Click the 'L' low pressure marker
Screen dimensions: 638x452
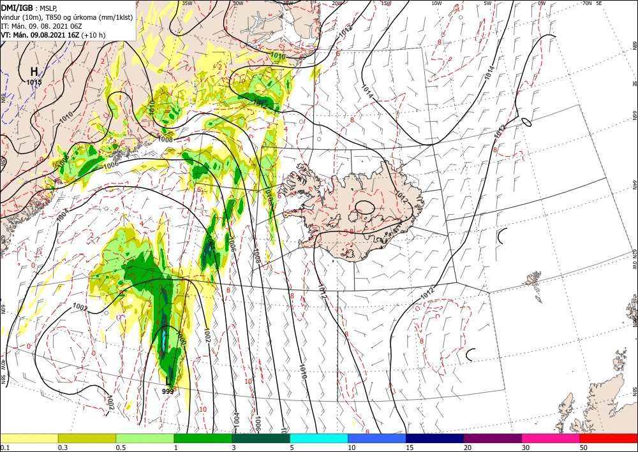[168, 381]
